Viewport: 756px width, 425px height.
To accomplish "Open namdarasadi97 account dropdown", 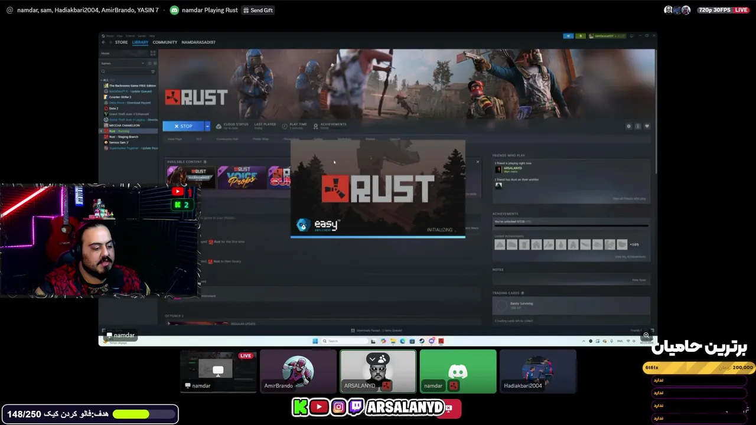I will (607, 36).
